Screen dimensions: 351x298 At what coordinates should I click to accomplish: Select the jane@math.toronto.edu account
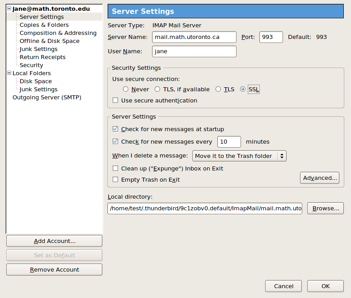click(51, 9)
